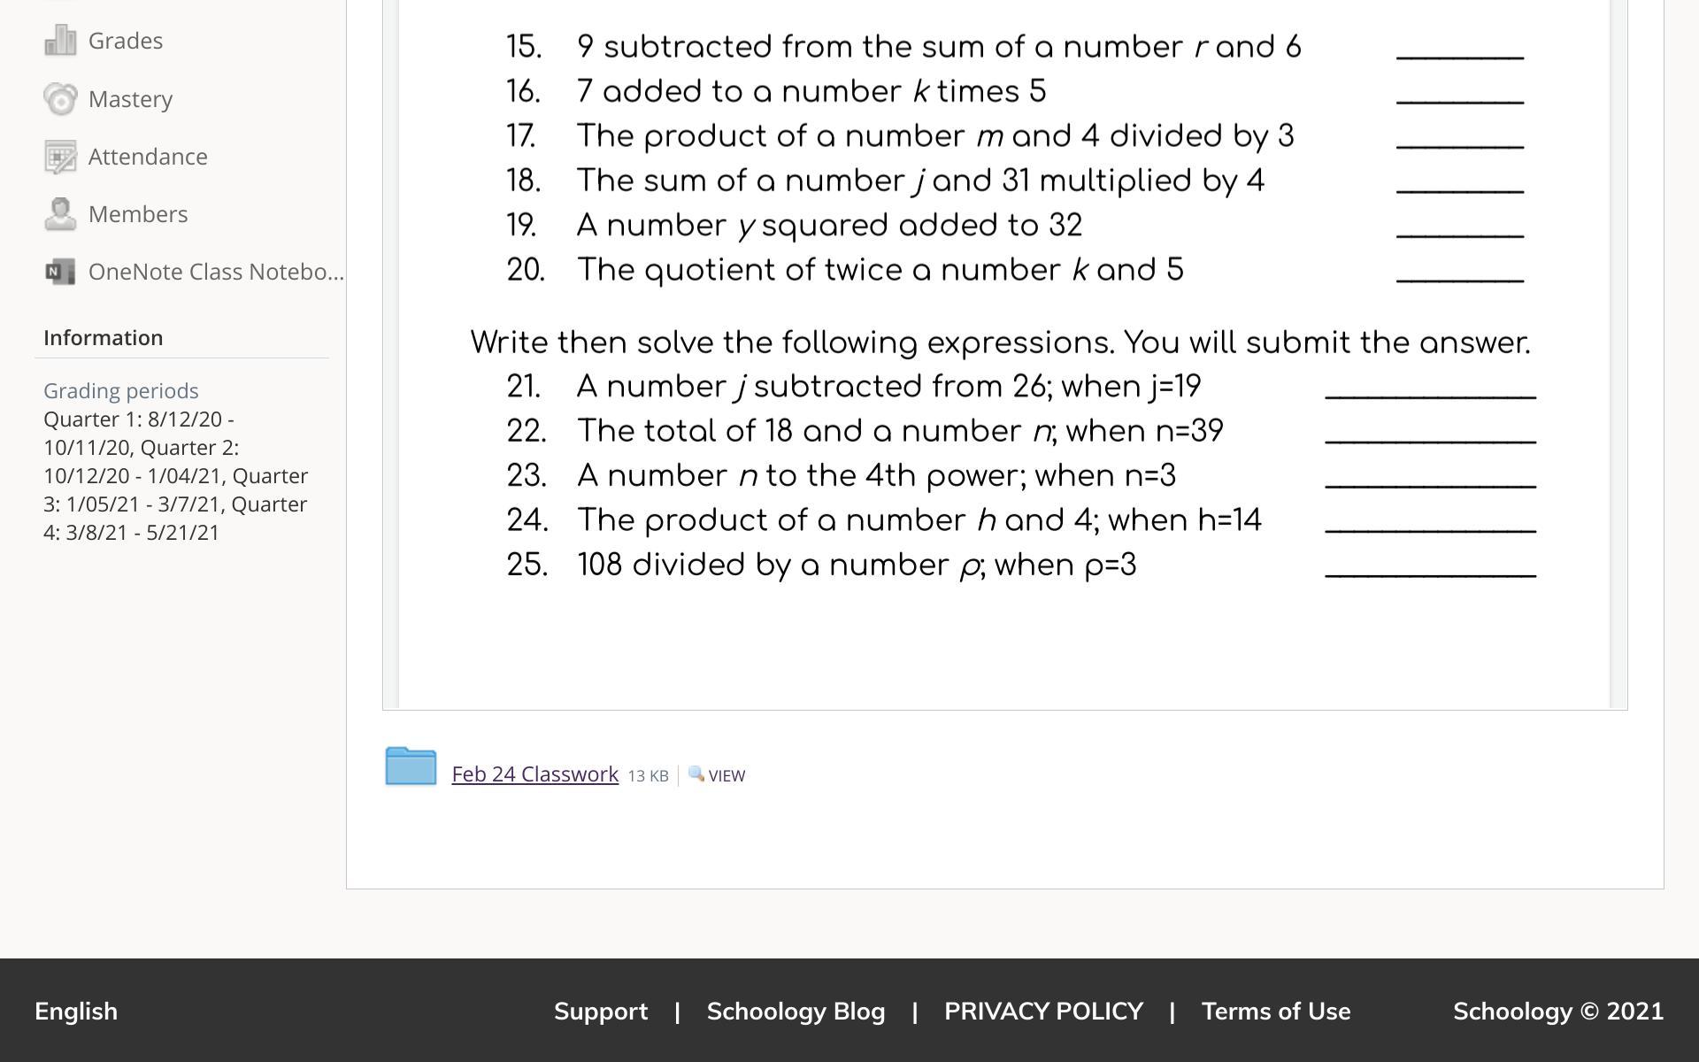Click the VIEW link for attachment
1699x1062 pixels.
click(726, 776)
